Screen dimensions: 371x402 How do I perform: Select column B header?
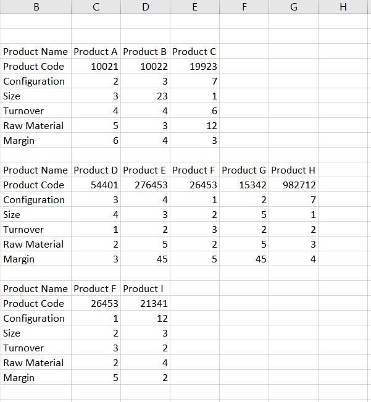[35, 7]
